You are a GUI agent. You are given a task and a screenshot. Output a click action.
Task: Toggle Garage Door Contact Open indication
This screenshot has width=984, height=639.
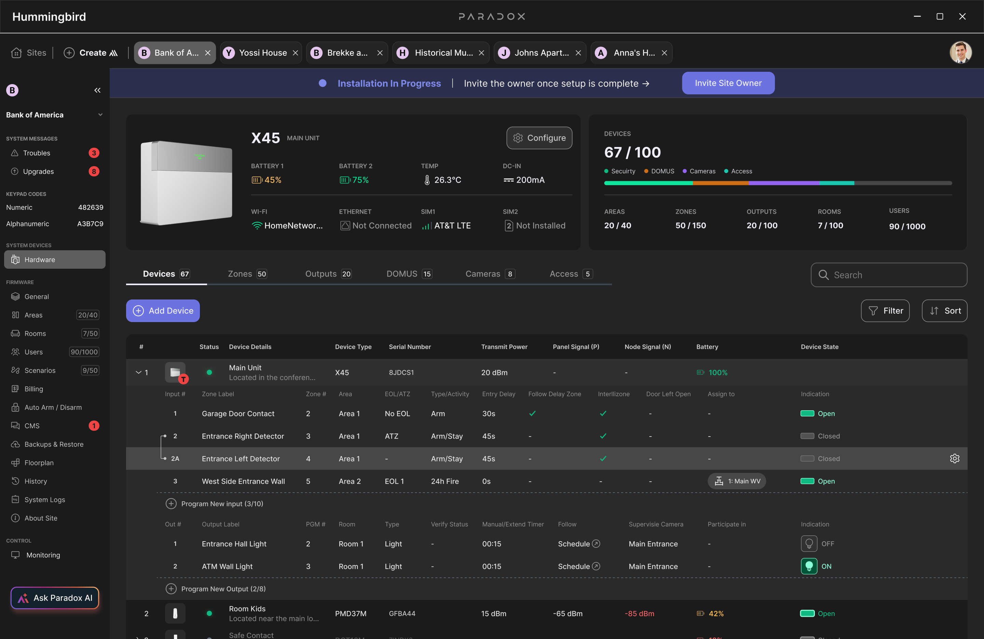[807, 414]
